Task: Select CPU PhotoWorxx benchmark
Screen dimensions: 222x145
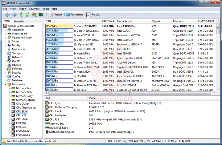Action: tap(26, 108)
